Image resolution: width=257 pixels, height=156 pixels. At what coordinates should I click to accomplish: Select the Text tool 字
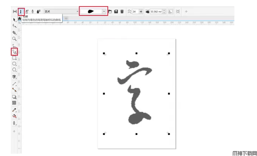click(x=14, y=76)
